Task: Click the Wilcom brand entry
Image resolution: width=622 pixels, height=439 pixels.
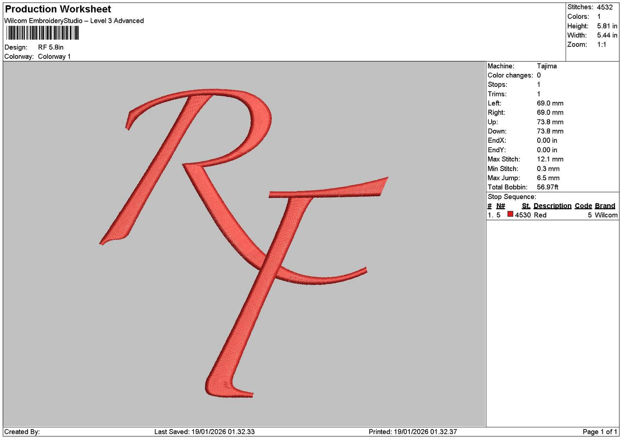Action: click(x=606, y=215)
